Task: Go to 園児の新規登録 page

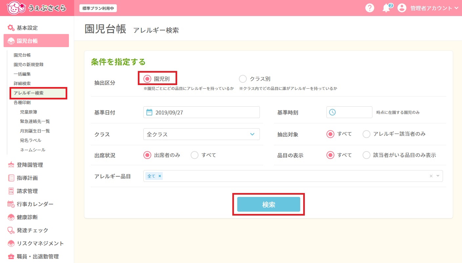Action: click(x=29, y=64)
